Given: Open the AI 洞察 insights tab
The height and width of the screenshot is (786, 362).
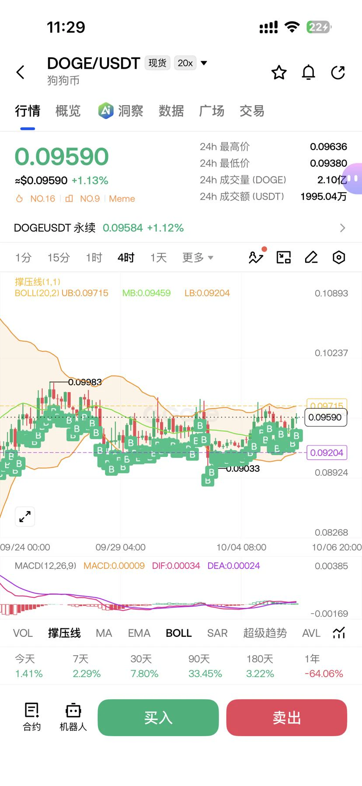Looking at the screenshot, I should tap(121, 111).
